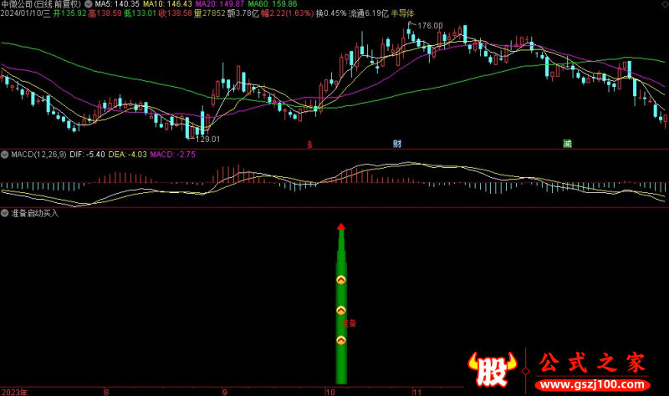Expand main chart indicator menu beside stock title
The image size is (669, 396).
point(89,4)
